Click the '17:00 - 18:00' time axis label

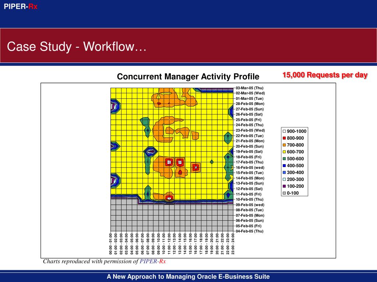pyautogui.click(x=201, y=244)
